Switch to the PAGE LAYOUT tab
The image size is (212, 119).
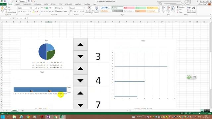pos(27,4)
